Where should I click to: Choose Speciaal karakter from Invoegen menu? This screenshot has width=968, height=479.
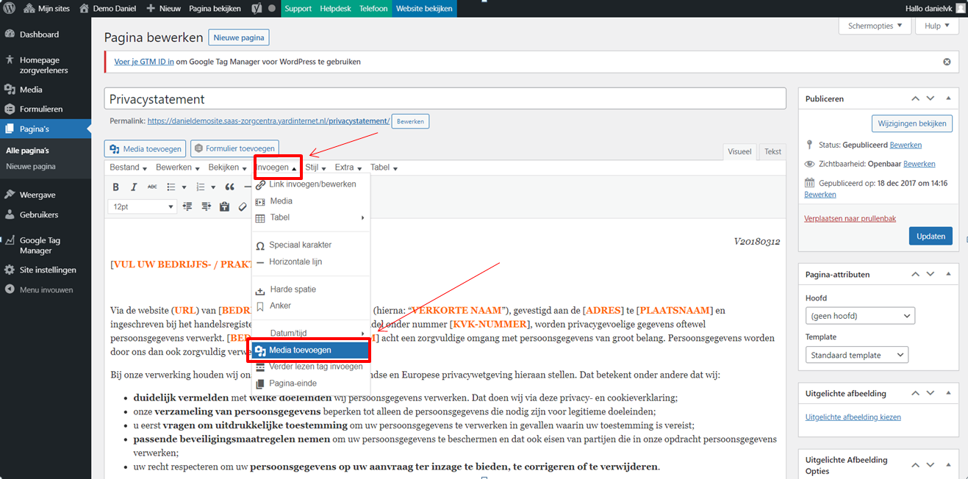click(310, 245)
